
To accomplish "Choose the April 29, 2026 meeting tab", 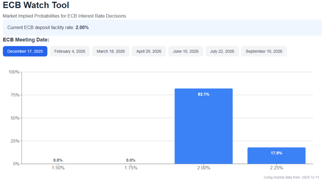I will click(149, 51).
